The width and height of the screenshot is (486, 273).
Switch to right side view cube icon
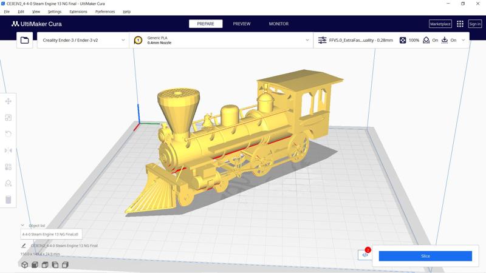click(x=65, y=265)
